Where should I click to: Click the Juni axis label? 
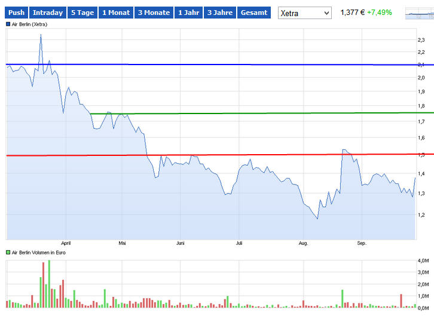180,243
